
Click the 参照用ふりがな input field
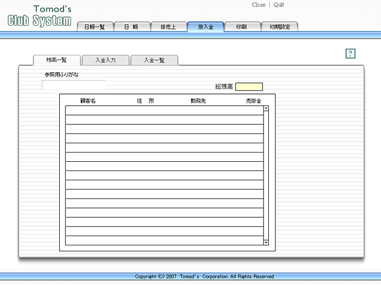coord(73,85)
